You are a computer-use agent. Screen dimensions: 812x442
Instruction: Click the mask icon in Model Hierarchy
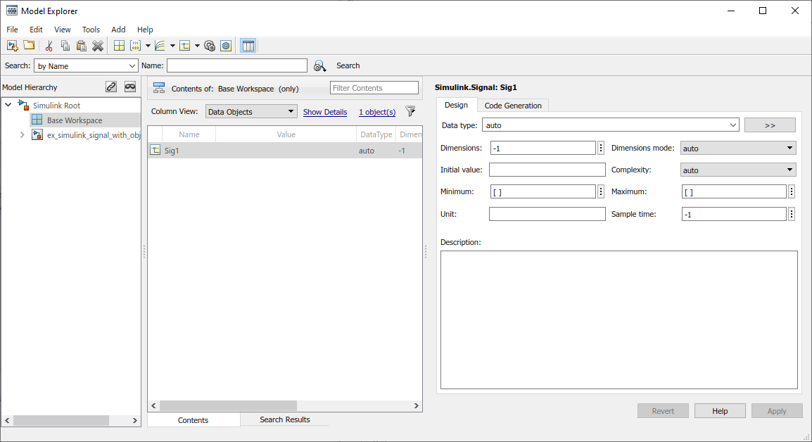pyautogui.click(x=130, y=87)
